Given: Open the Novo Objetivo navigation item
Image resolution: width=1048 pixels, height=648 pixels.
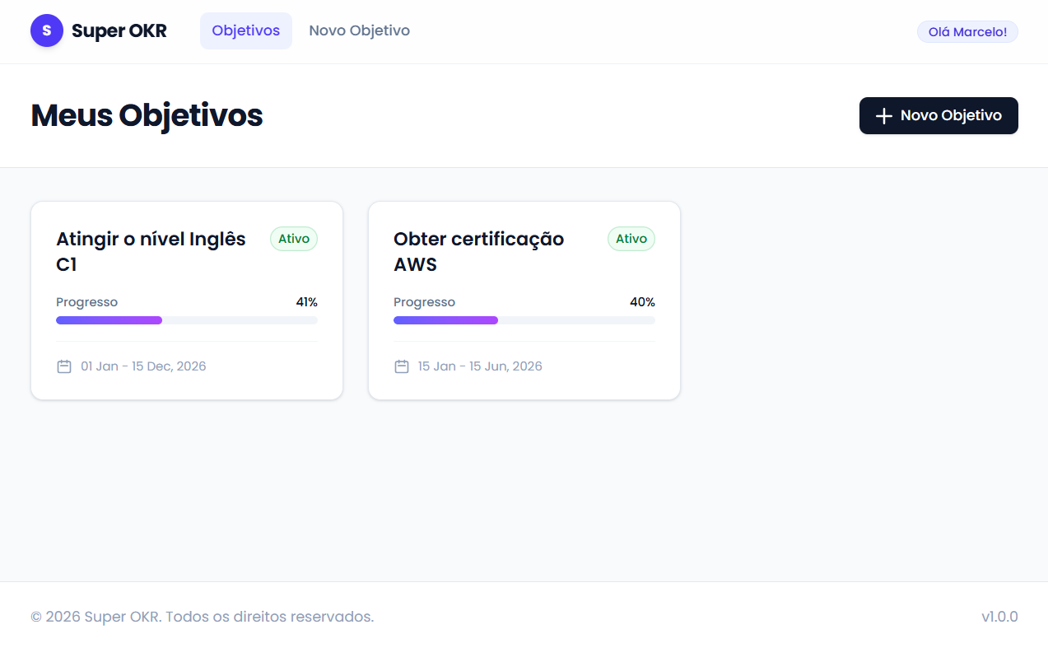Looking at the screenshot, I should coord(359,30).
